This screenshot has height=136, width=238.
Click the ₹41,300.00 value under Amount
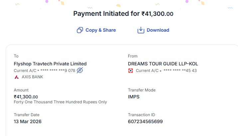(x=26, y=97)
